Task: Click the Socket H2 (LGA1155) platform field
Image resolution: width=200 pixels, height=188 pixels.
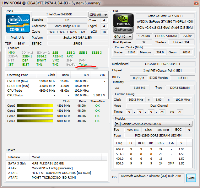Action: (x=78, y=38)
